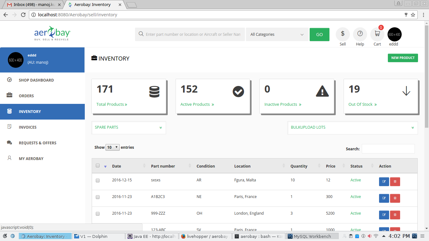Toggle the select-all checkbox in table header
Screen dimensions: 429x241
[98, 166]
